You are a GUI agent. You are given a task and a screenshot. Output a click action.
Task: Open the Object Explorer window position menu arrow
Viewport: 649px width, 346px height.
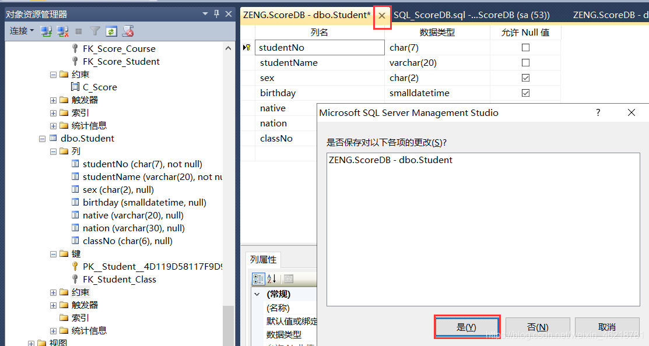pos(205,14)
